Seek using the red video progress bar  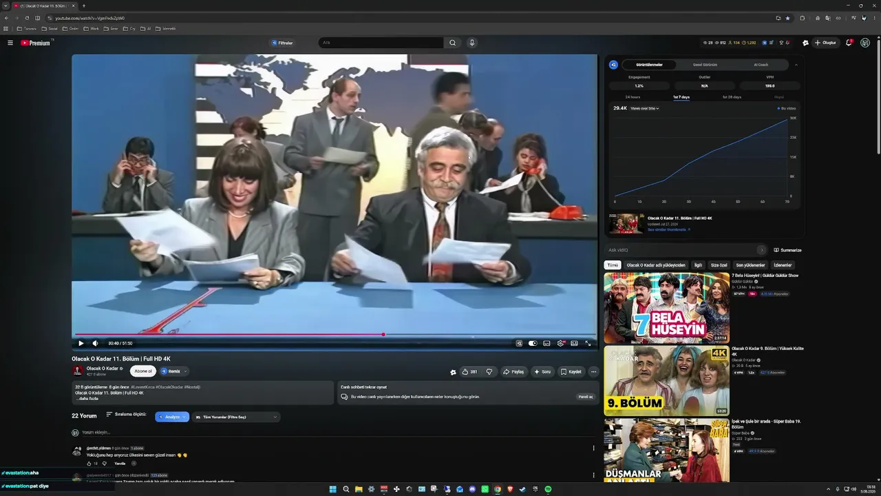click(x=335, y=335)
